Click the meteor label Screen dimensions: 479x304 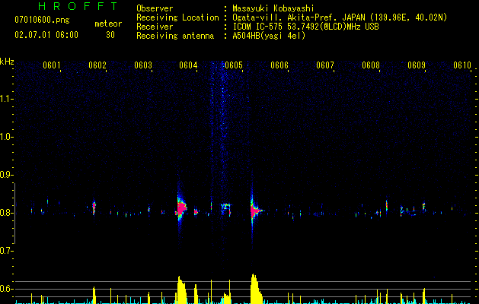[x=108, y=24]
